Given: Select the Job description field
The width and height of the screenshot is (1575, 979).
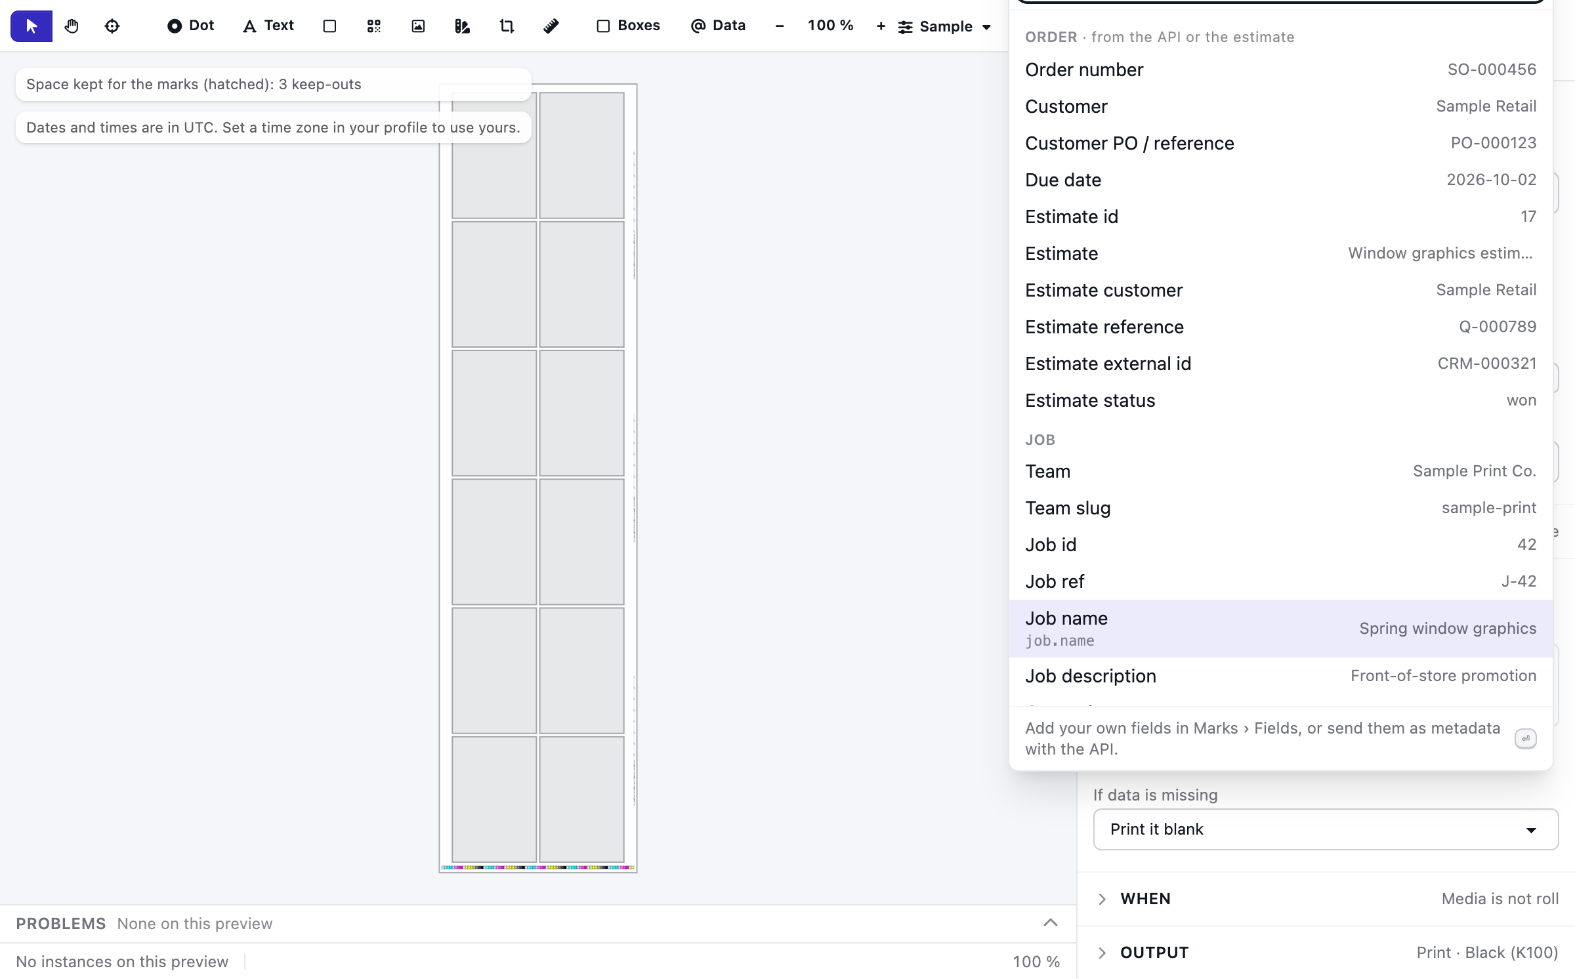Looking at the screenshot, I should [1280, 676].
